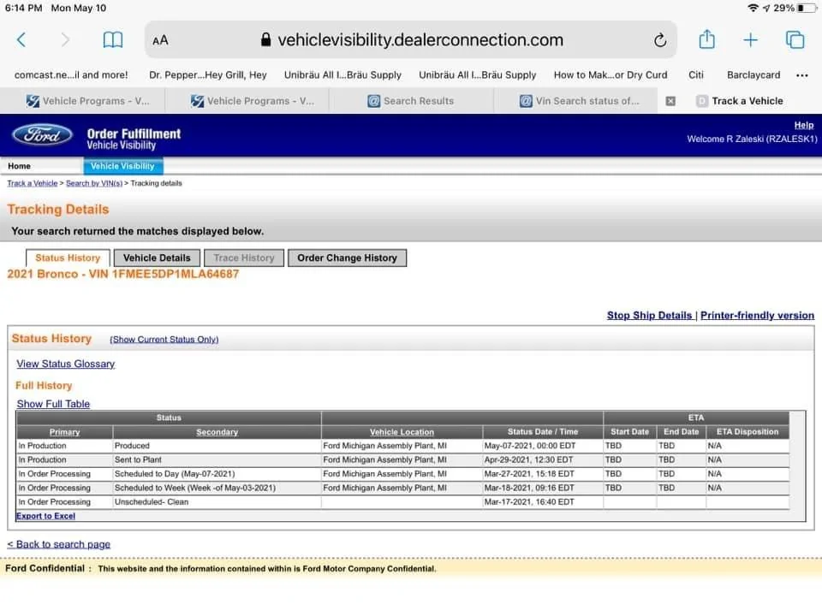The image size is (822, 616).
Task: Click Show Current Status Only link
Action: pos(164,340)
